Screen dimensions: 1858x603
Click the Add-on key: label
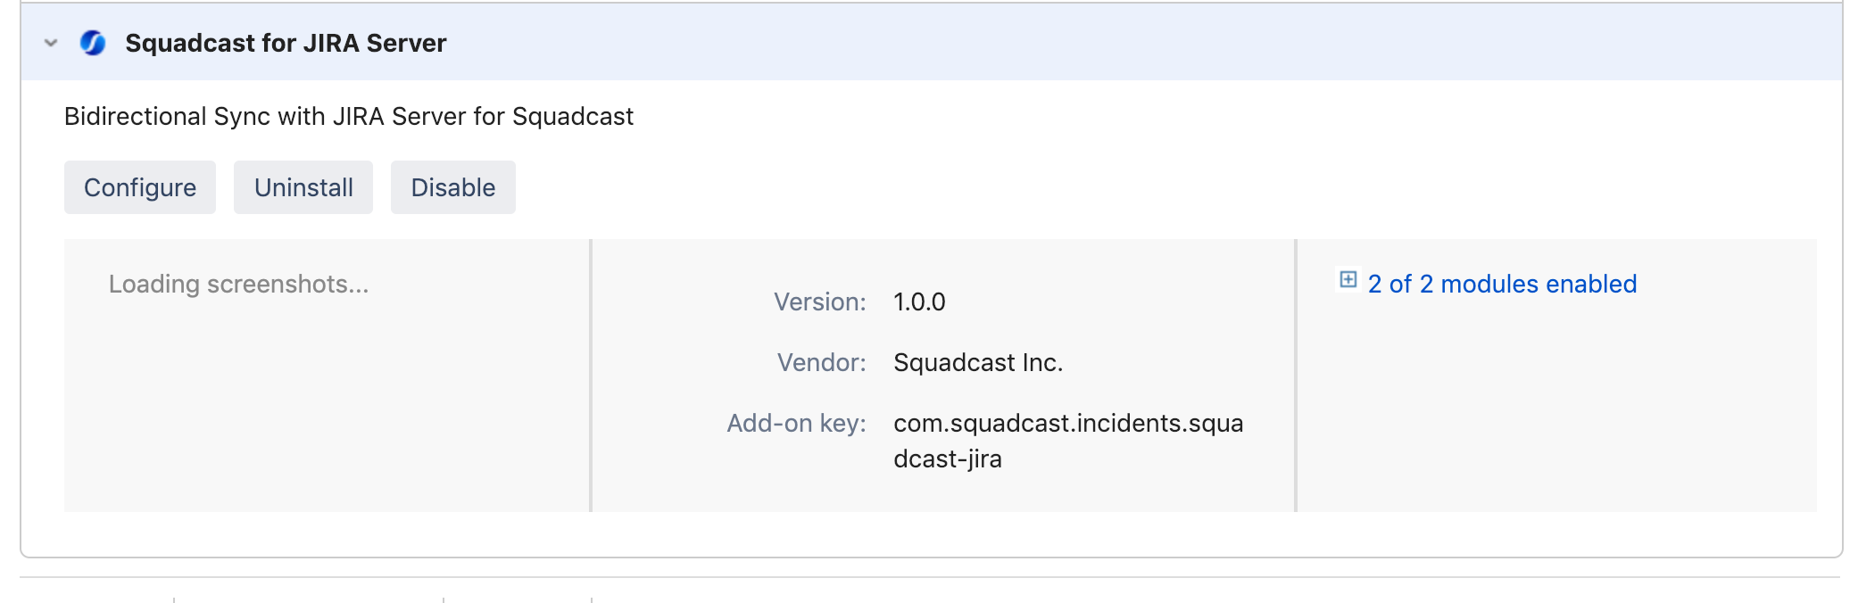(797, 423)
